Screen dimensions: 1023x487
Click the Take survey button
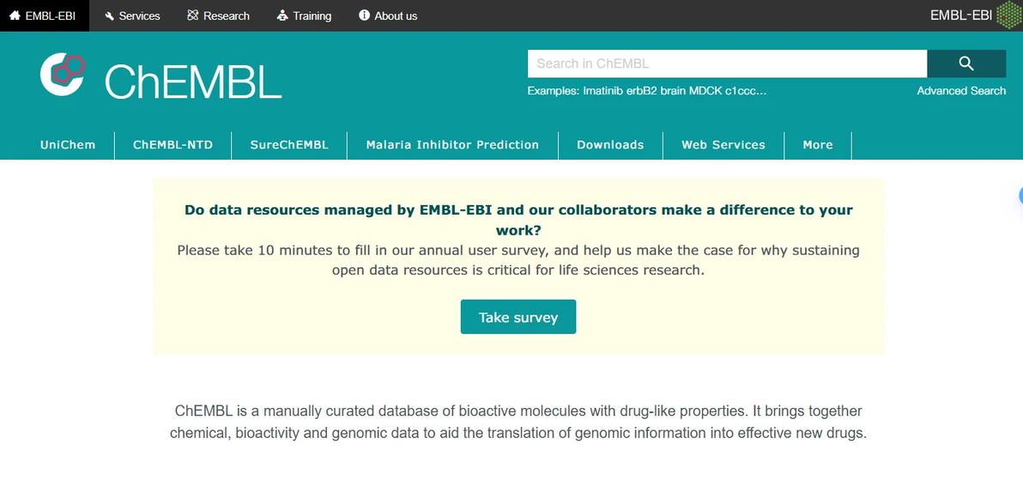point(518,317)
